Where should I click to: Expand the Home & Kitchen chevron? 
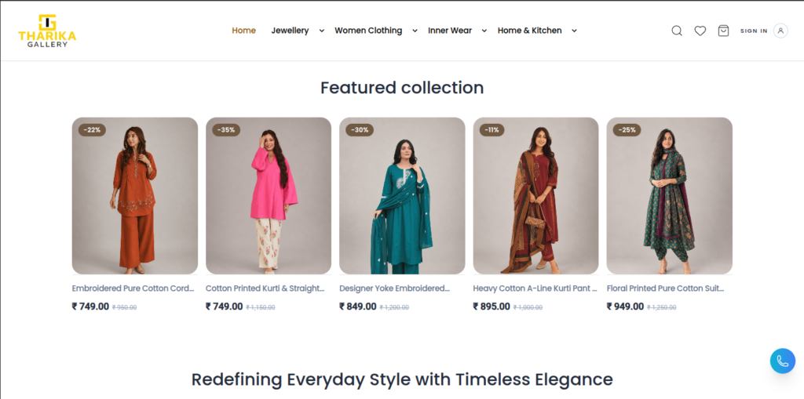[x=574, y=31]
